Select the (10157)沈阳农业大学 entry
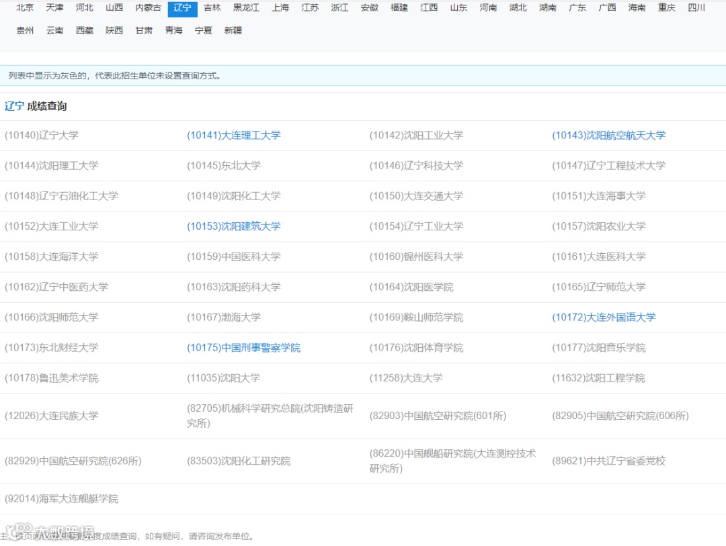The width and height of the screenshot is (726, 546). 599,226
